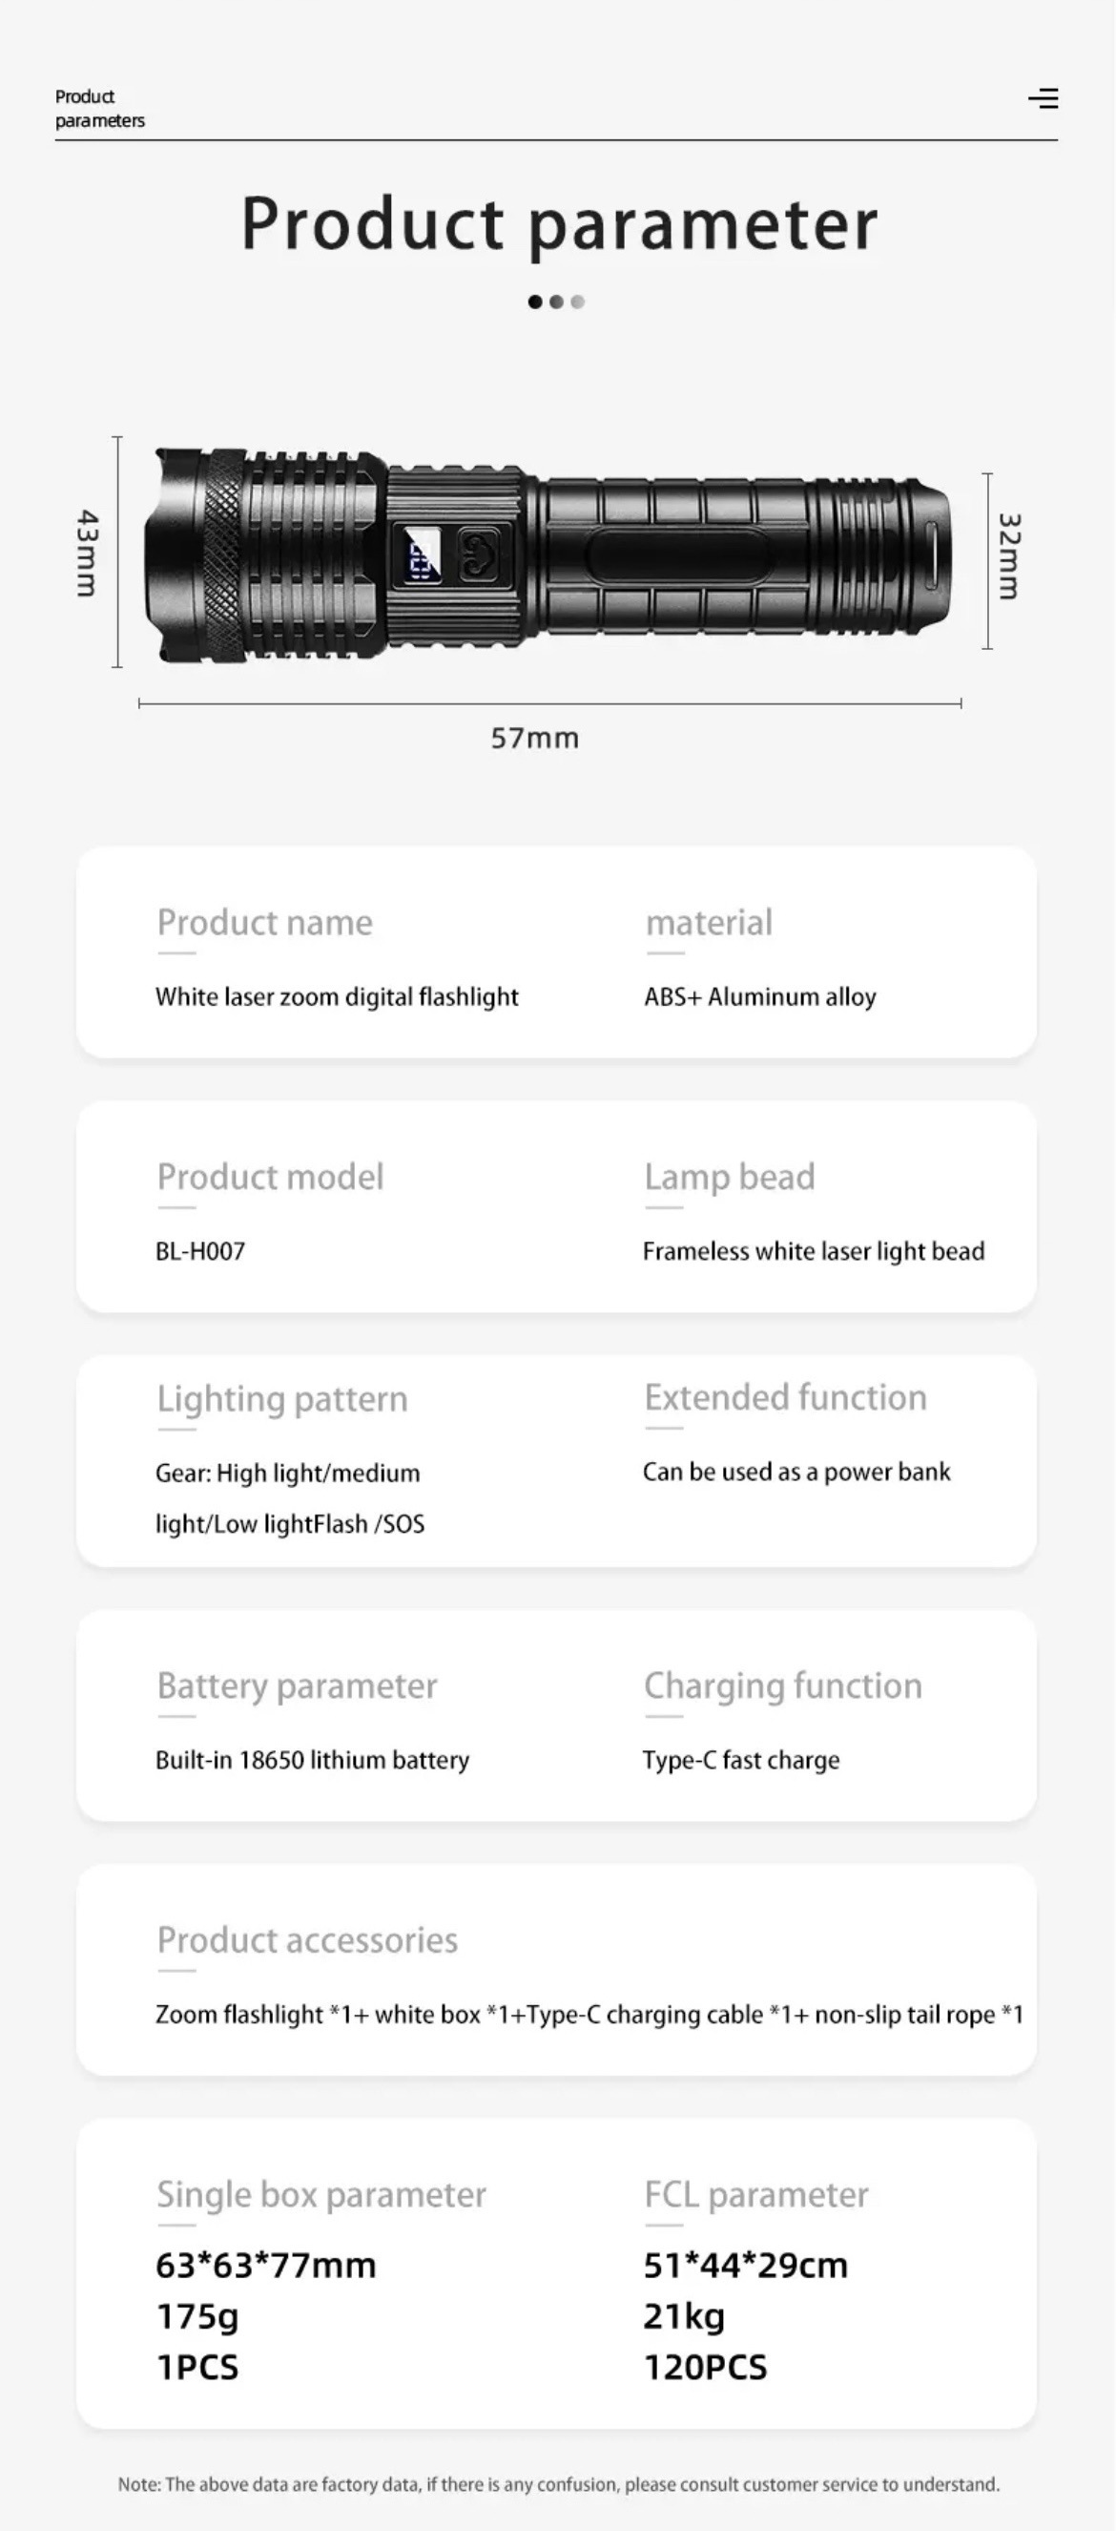Click the large "Product parameter" title
This screenshot has width=1116, height=2531.
pyautogui.click(x=559, y=224)
